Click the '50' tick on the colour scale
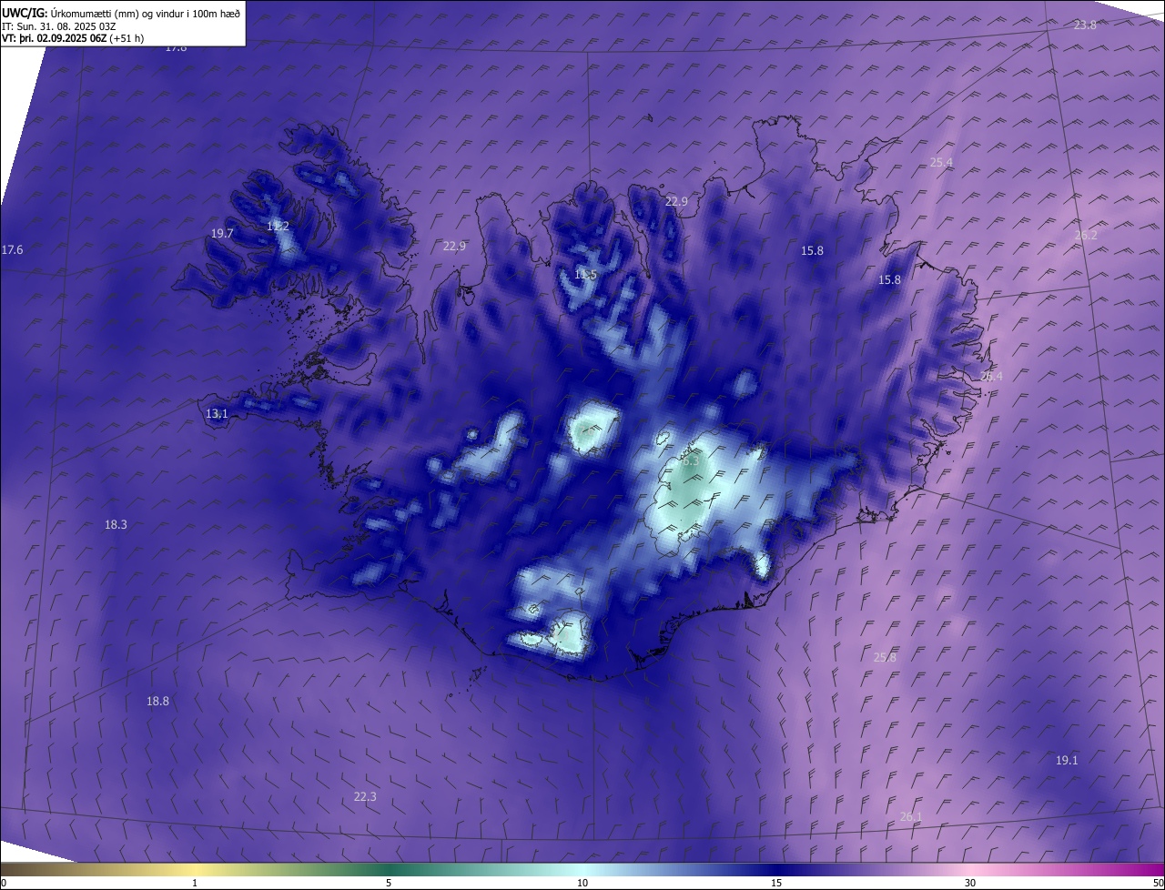 pyautogui.click(x=1158, y=883)
